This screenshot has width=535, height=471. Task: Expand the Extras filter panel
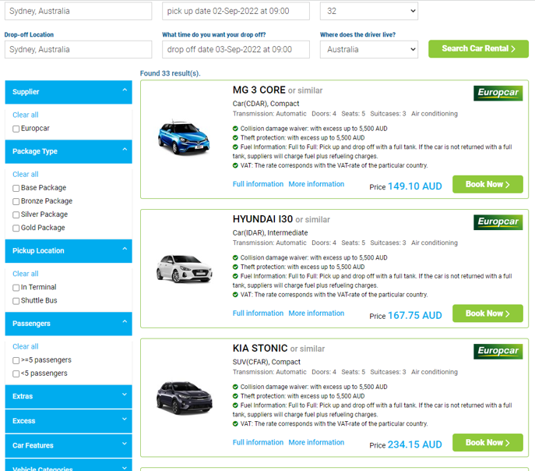(69, 397)
